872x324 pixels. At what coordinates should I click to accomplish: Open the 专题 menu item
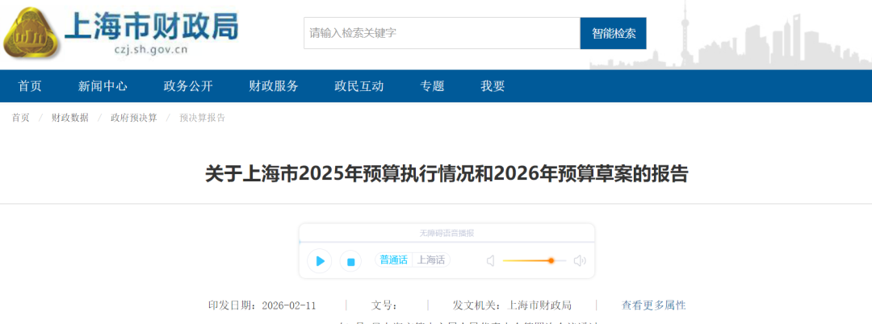point(432,86)
